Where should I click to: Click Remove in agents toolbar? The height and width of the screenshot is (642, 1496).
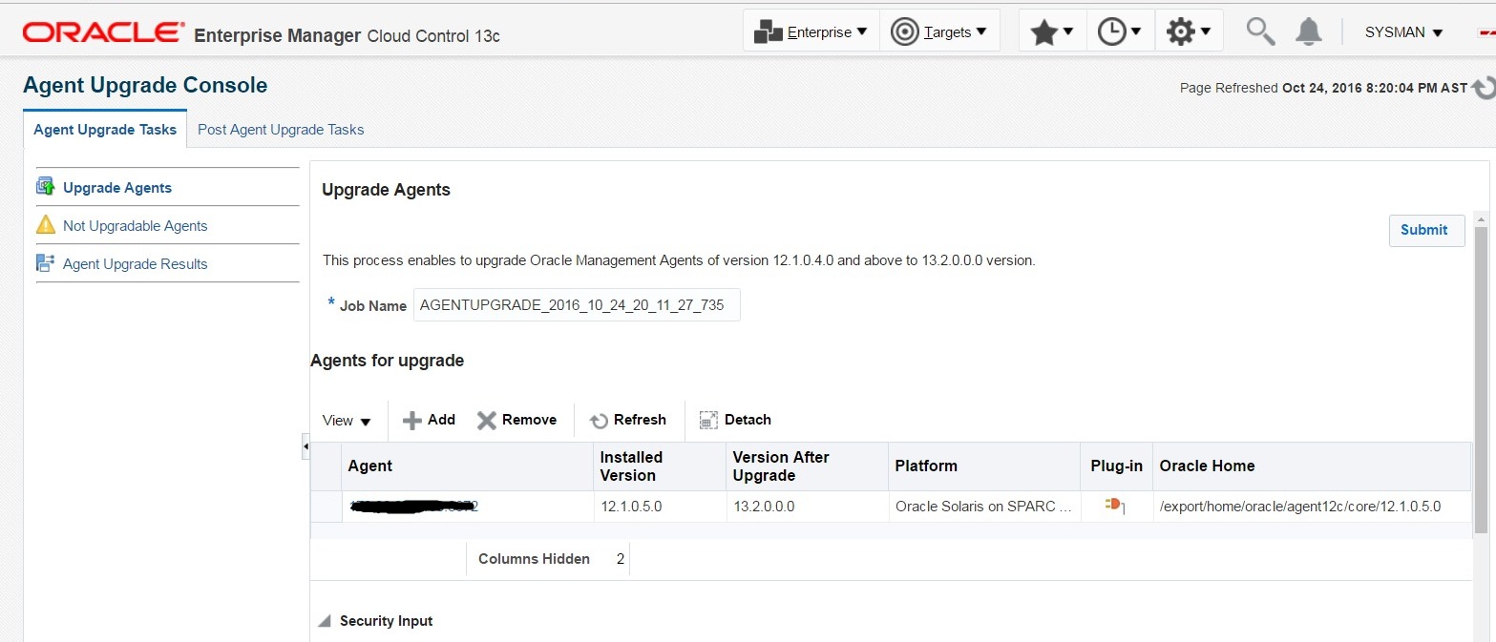coord(516,420)
